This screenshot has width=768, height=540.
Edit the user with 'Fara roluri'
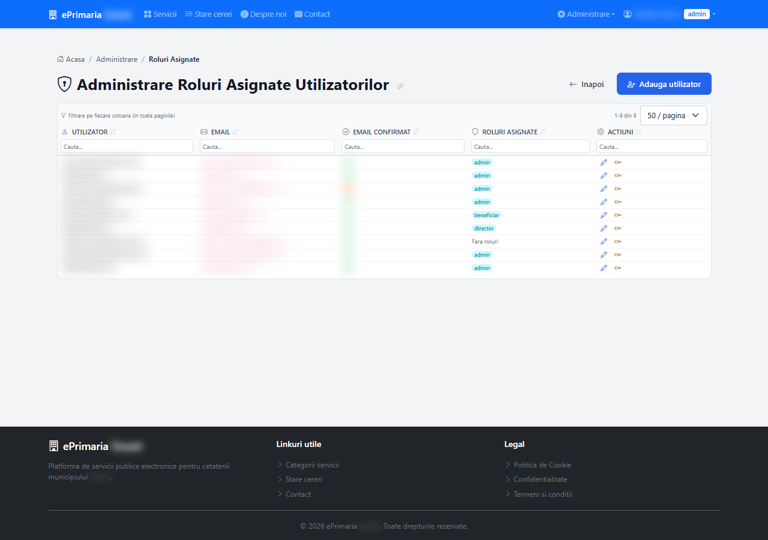pos(604,241)
